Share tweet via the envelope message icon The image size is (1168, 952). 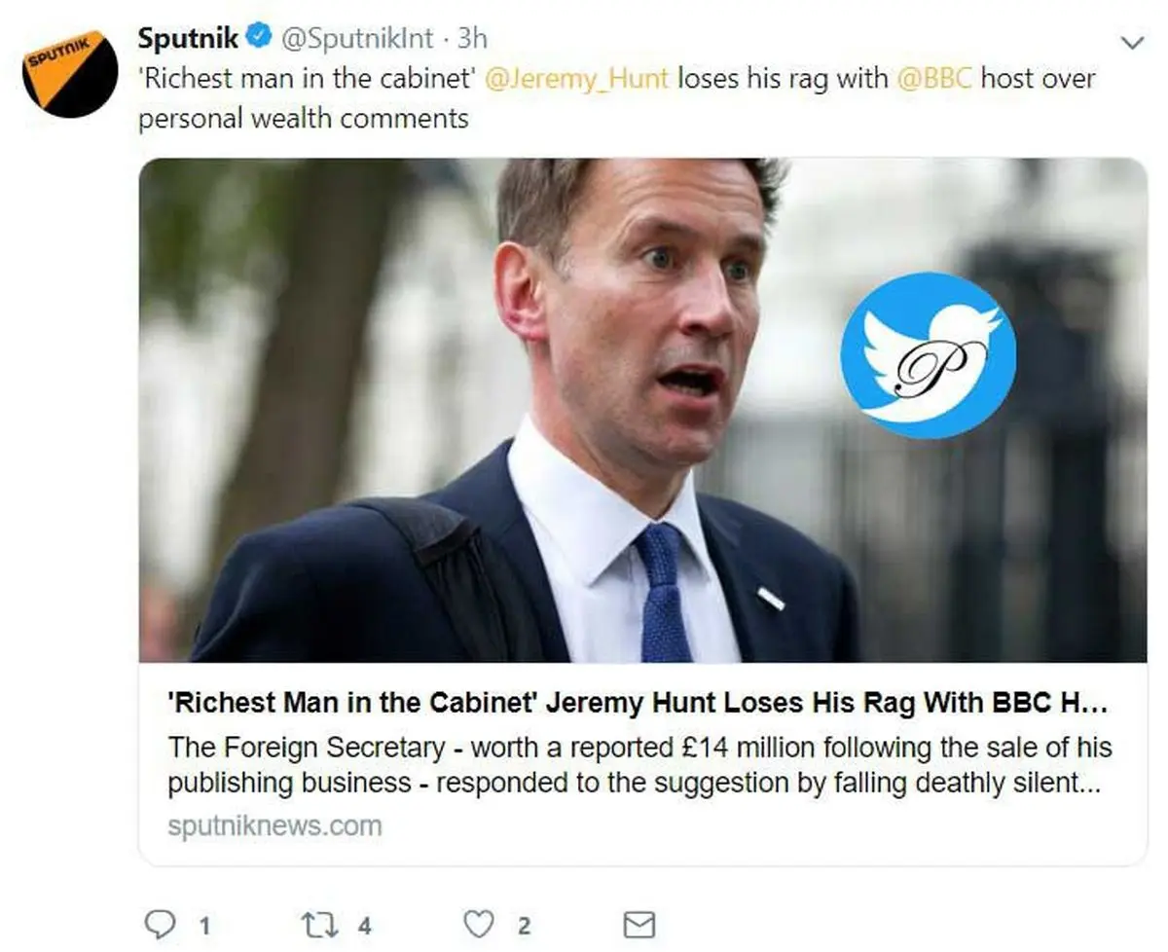[x=639, y=923]
